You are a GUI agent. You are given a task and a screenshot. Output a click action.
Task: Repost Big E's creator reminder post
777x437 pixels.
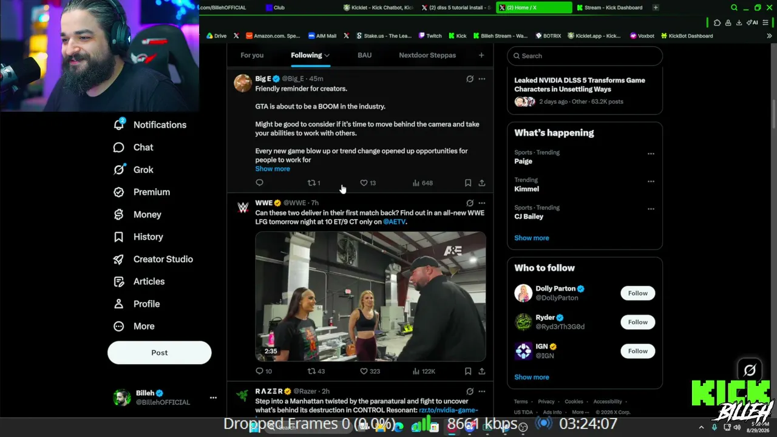point(313,183)
